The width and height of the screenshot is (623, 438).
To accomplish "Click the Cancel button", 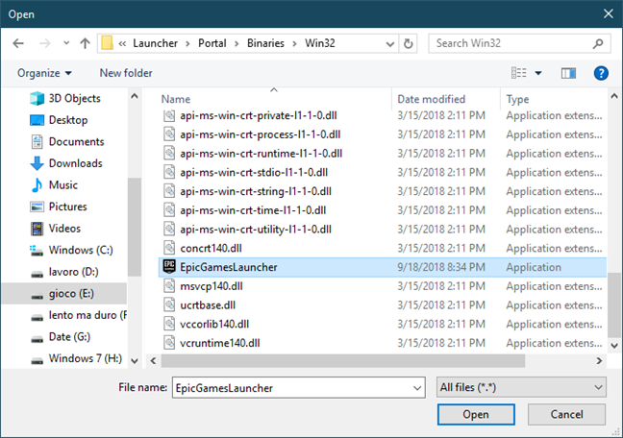I will tap(566, 414).
